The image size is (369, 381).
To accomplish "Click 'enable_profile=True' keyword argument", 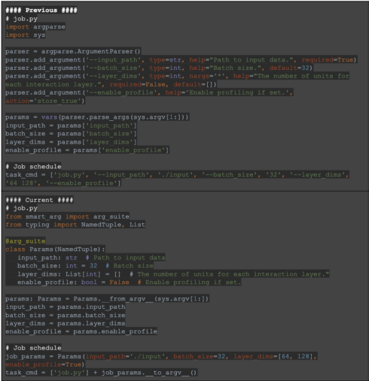I will pyautogui.click(x=44, y=364).
